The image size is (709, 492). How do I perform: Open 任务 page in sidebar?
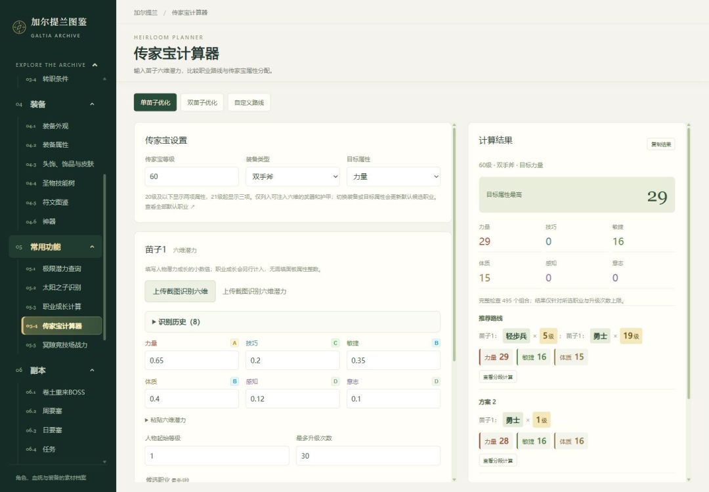[49, 449]
